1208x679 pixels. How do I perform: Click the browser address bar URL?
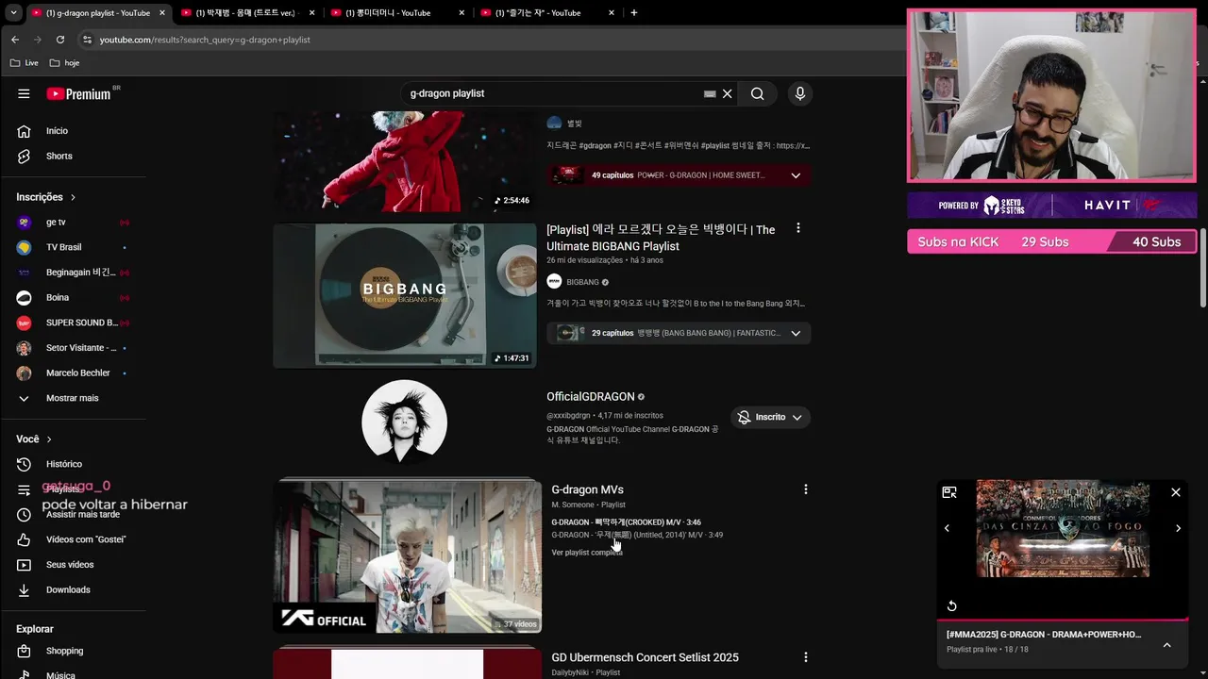point(205,40)
